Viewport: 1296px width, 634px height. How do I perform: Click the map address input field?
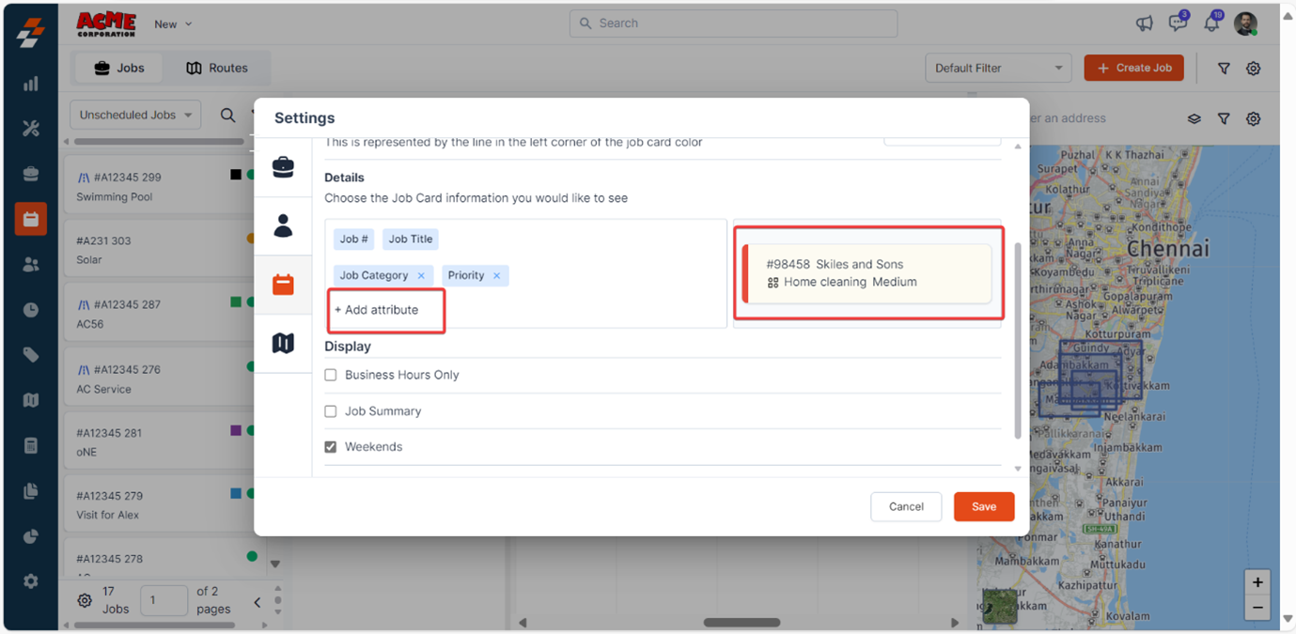pos(1069,118)
